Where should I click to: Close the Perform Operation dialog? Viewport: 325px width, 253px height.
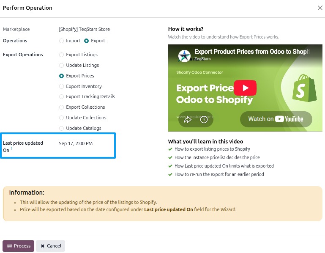pos(320,8)
